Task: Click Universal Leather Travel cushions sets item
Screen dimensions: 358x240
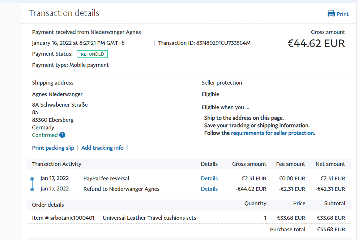Action: (x=149, y=218)
